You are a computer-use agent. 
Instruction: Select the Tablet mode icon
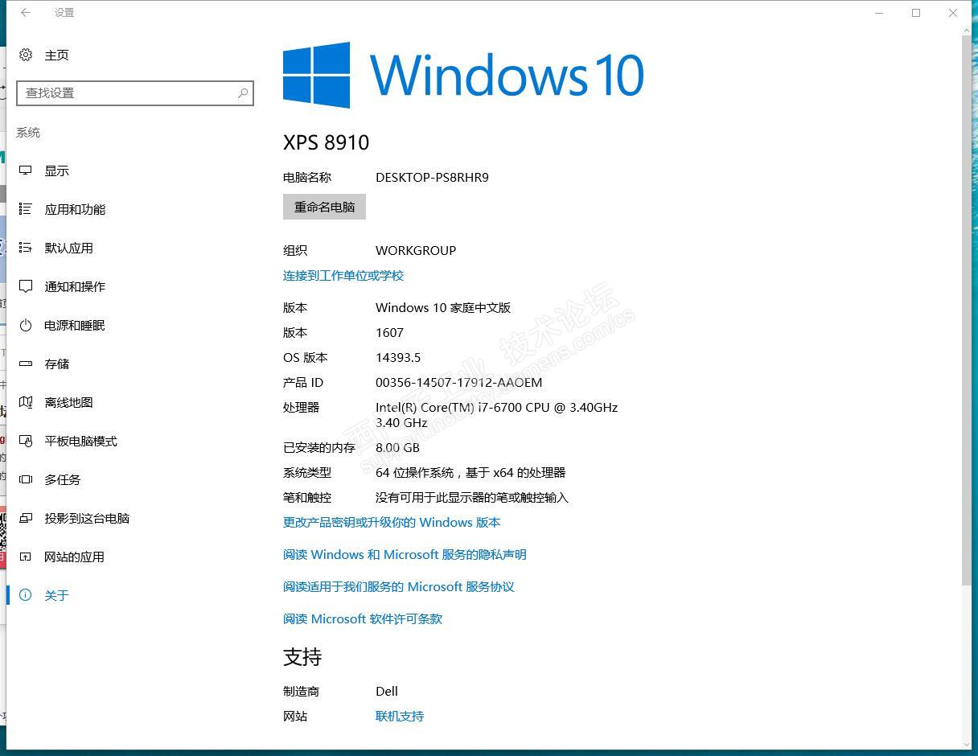(x=26, y=441)
